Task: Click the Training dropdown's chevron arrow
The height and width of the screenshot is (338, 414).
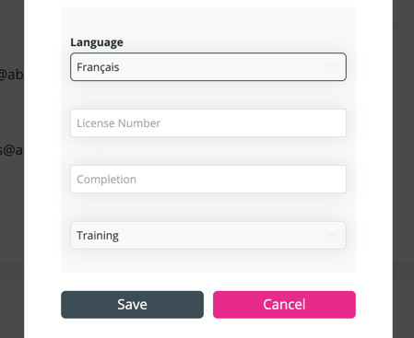Action: tap(331, 236)
